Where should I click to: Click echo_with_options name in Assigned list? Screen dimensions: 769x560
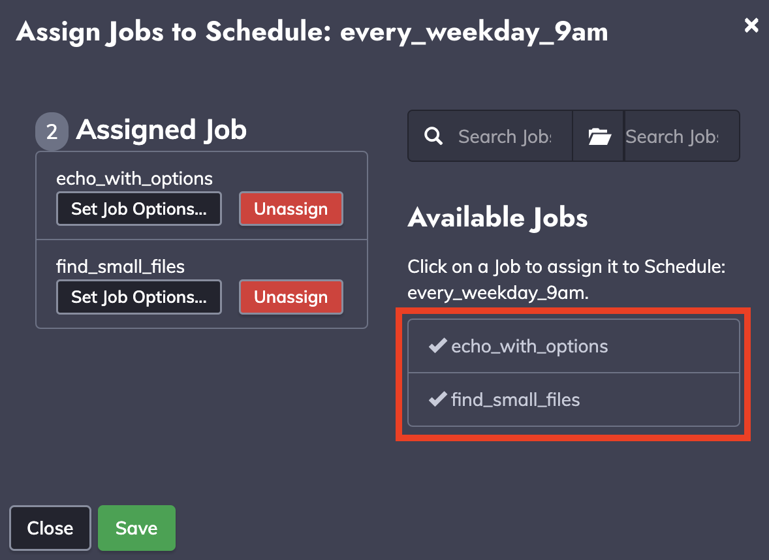[134, 178]
